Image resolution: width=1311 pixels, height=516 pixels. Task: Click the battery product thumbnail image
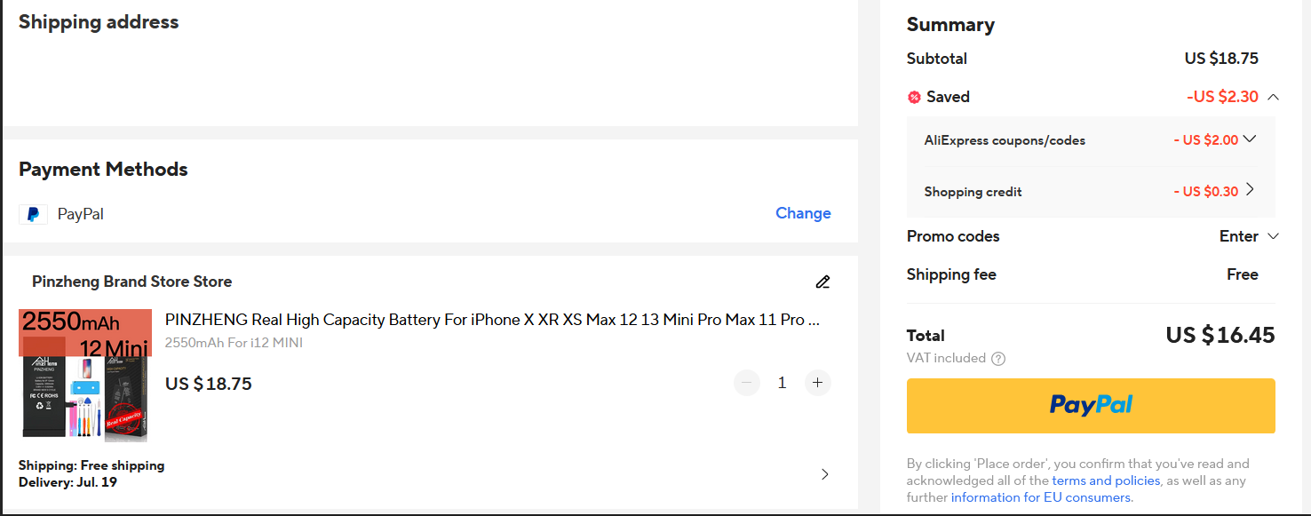point(85,376)
